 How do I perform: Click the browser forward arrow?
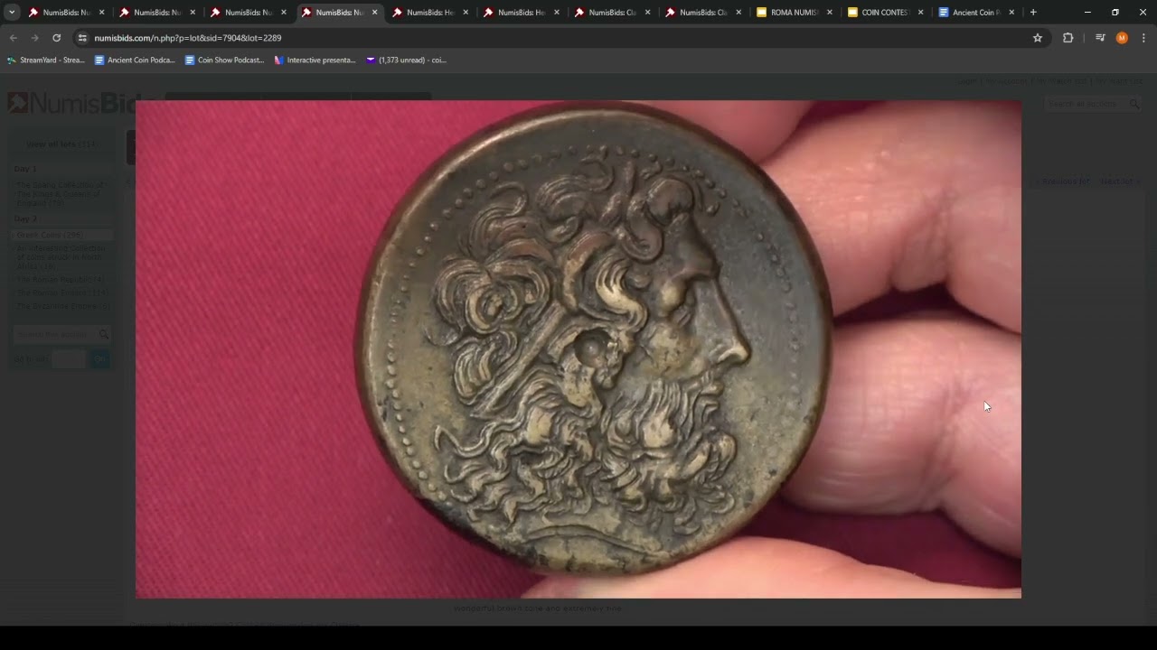tap(34, 38)
